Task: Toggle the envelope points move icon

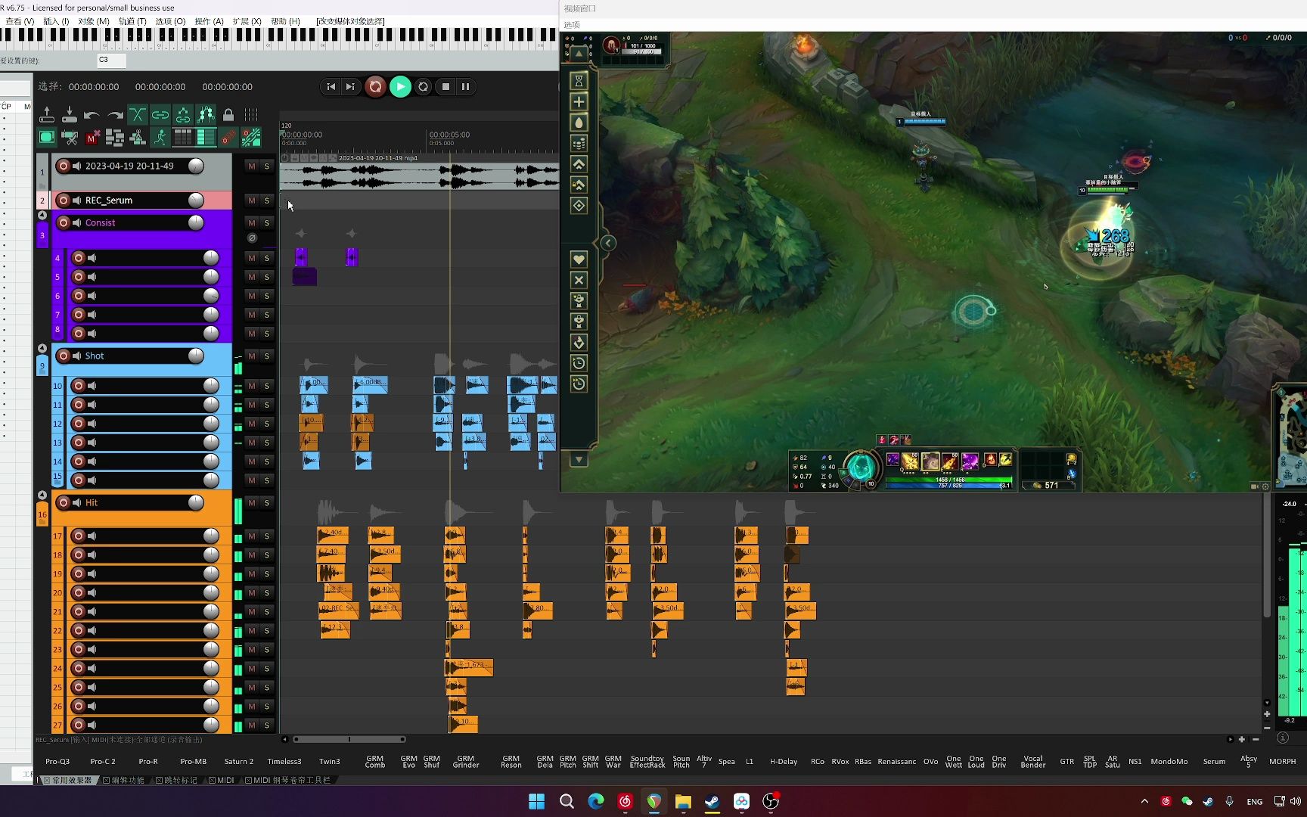Action: point(205,115)
